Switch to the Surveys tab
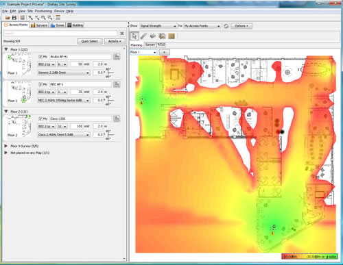Image resolution: width=343 pixels, height=265 pixels. tap(39, 25)
